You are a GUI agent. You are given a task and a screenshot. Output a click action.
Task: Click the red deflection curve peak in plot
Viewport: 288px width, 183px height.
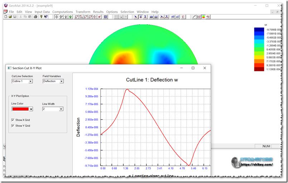(x=127, y=89)
